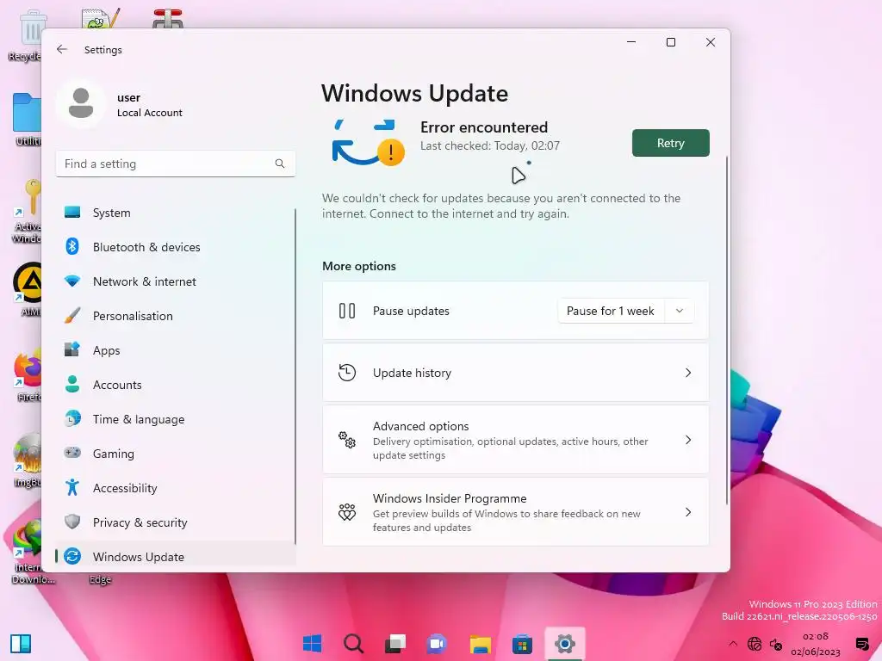Open System settings in sidebar
The height and width of the screenshot is (661, 882).
(x=176, y=213)
